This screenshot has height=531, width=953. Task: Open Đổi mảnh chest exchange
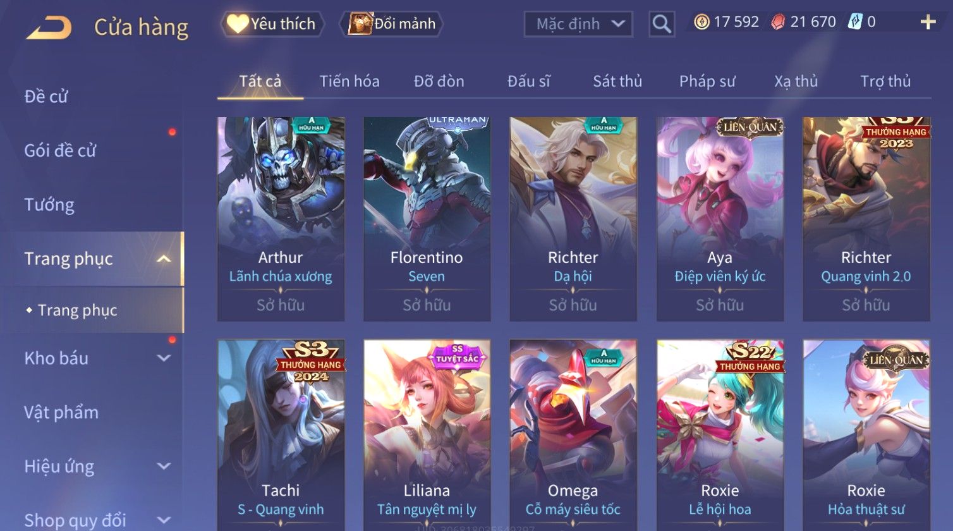(392, 24)
